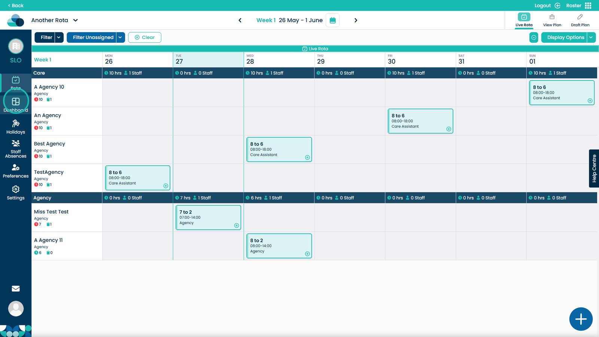
Task: Open the Filter Unassigned dropdown arrow
Action: pos(120,37)
